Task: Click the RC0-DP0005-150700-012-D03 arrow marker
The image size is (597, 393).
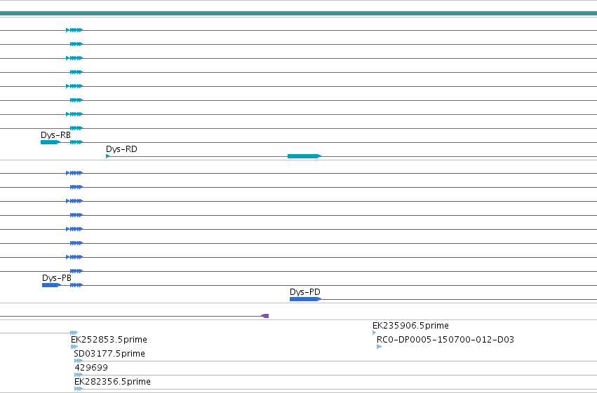Action: [380, 347]
